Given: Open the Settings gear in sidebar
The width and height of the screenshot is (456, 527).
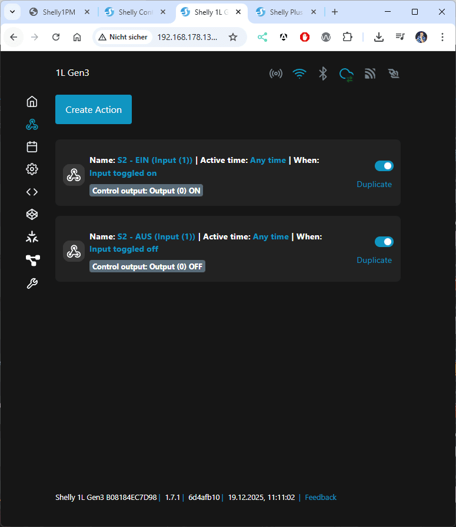Looking at the screenshot, I should [32, 169].
